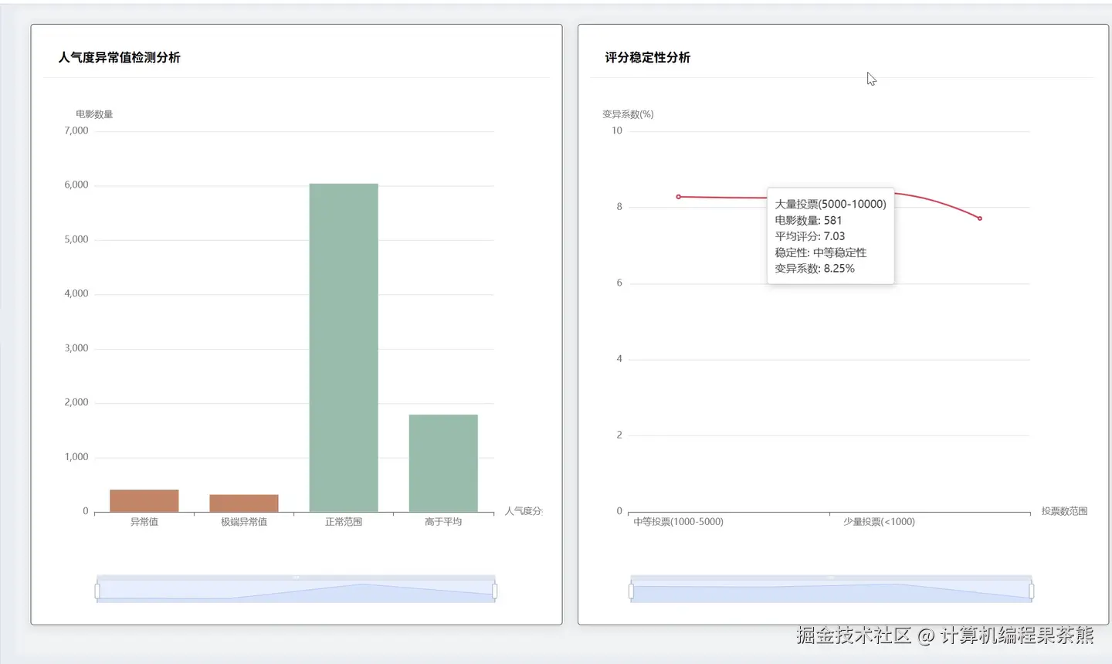Click the tooltip line 稳定性: 中等稳定性

pyautogui.click(x=821, y=252)
